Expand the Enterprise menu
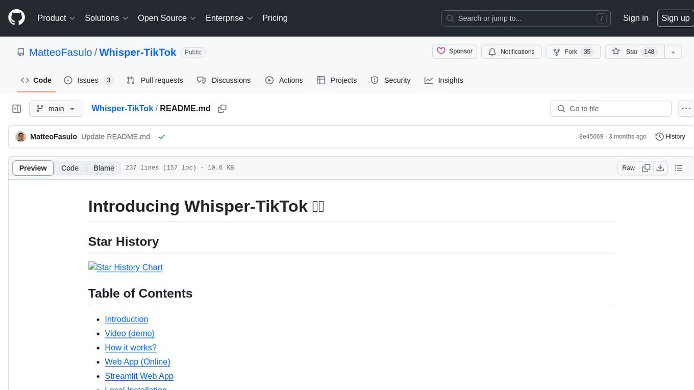Viewport: 694px width, 390px height. [x=229, y=18]
